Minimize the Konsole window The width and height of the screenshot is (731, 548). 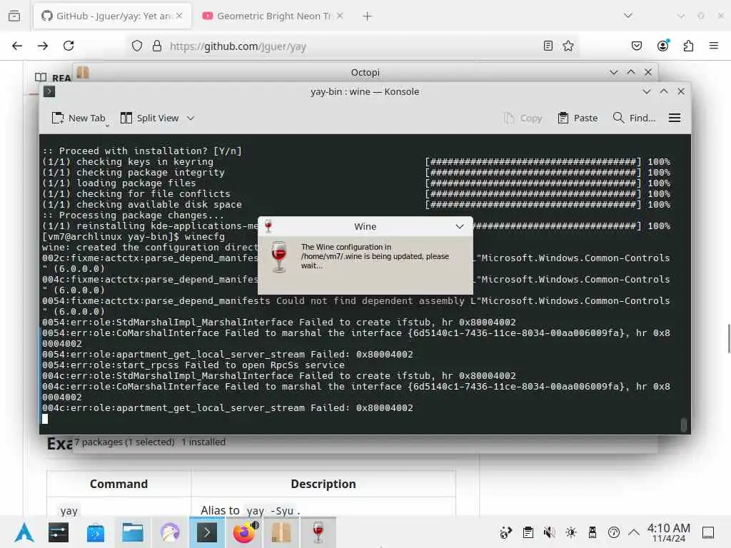[x=647, y=92]
